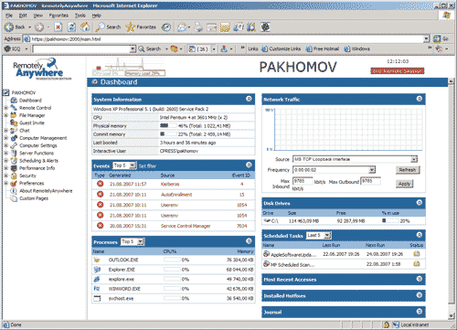Click the IE Home toolbar icon

pos(85,27)
